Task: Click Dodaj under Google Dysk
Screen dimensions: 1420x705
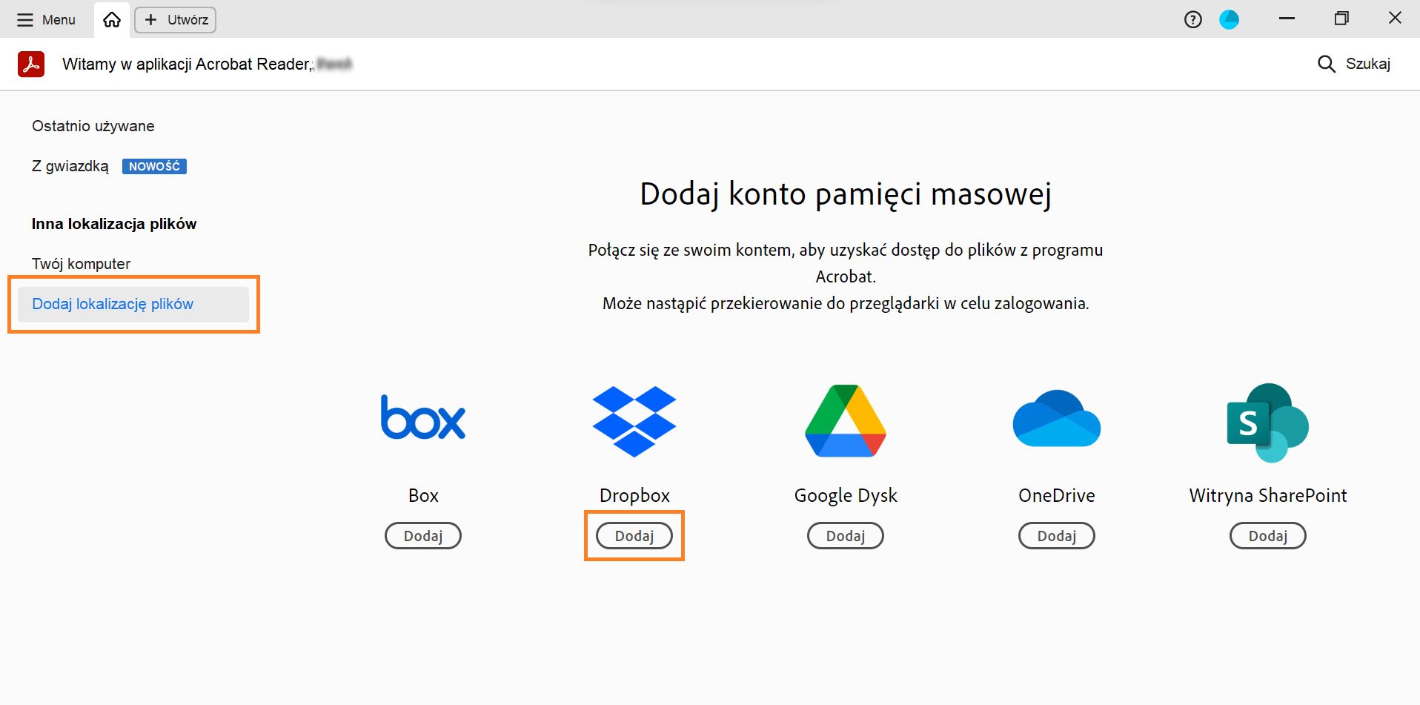Action: [x=844, y=535]
